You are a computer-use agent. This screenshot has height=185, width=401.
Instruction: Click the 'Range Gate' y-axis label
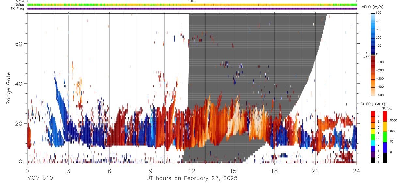(8, 88)
